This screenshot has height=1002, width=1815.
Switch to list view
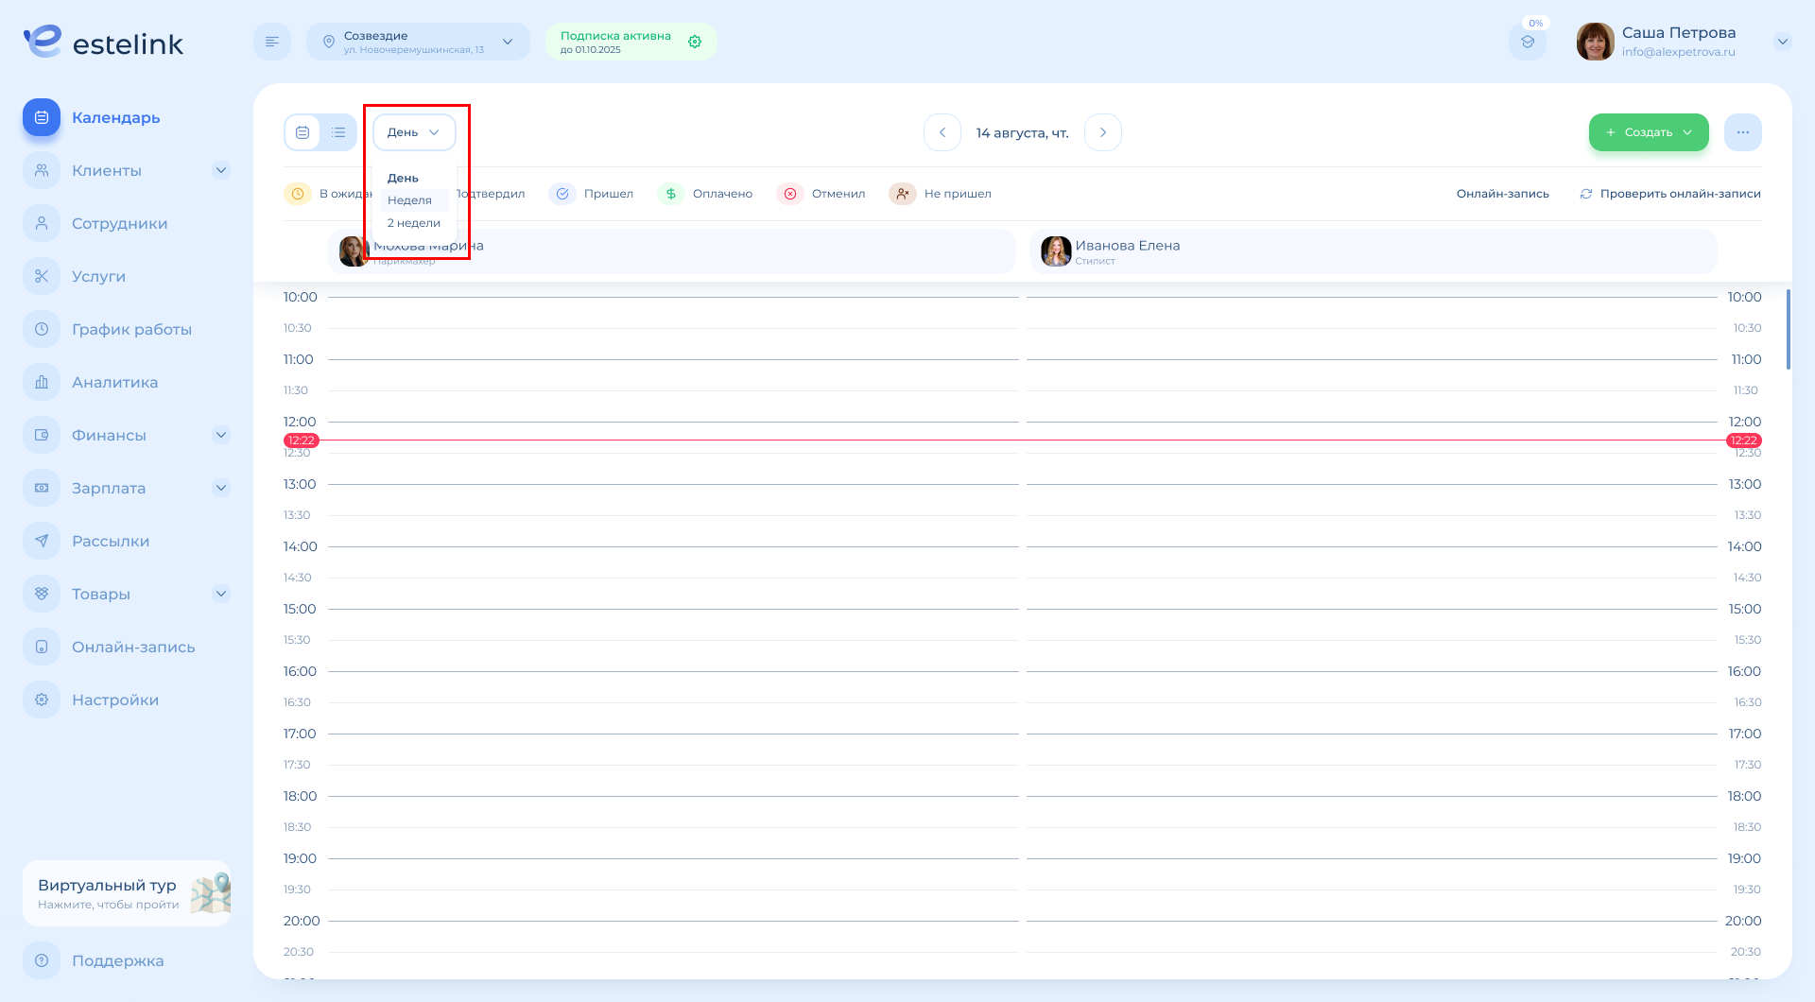point(338,132)
